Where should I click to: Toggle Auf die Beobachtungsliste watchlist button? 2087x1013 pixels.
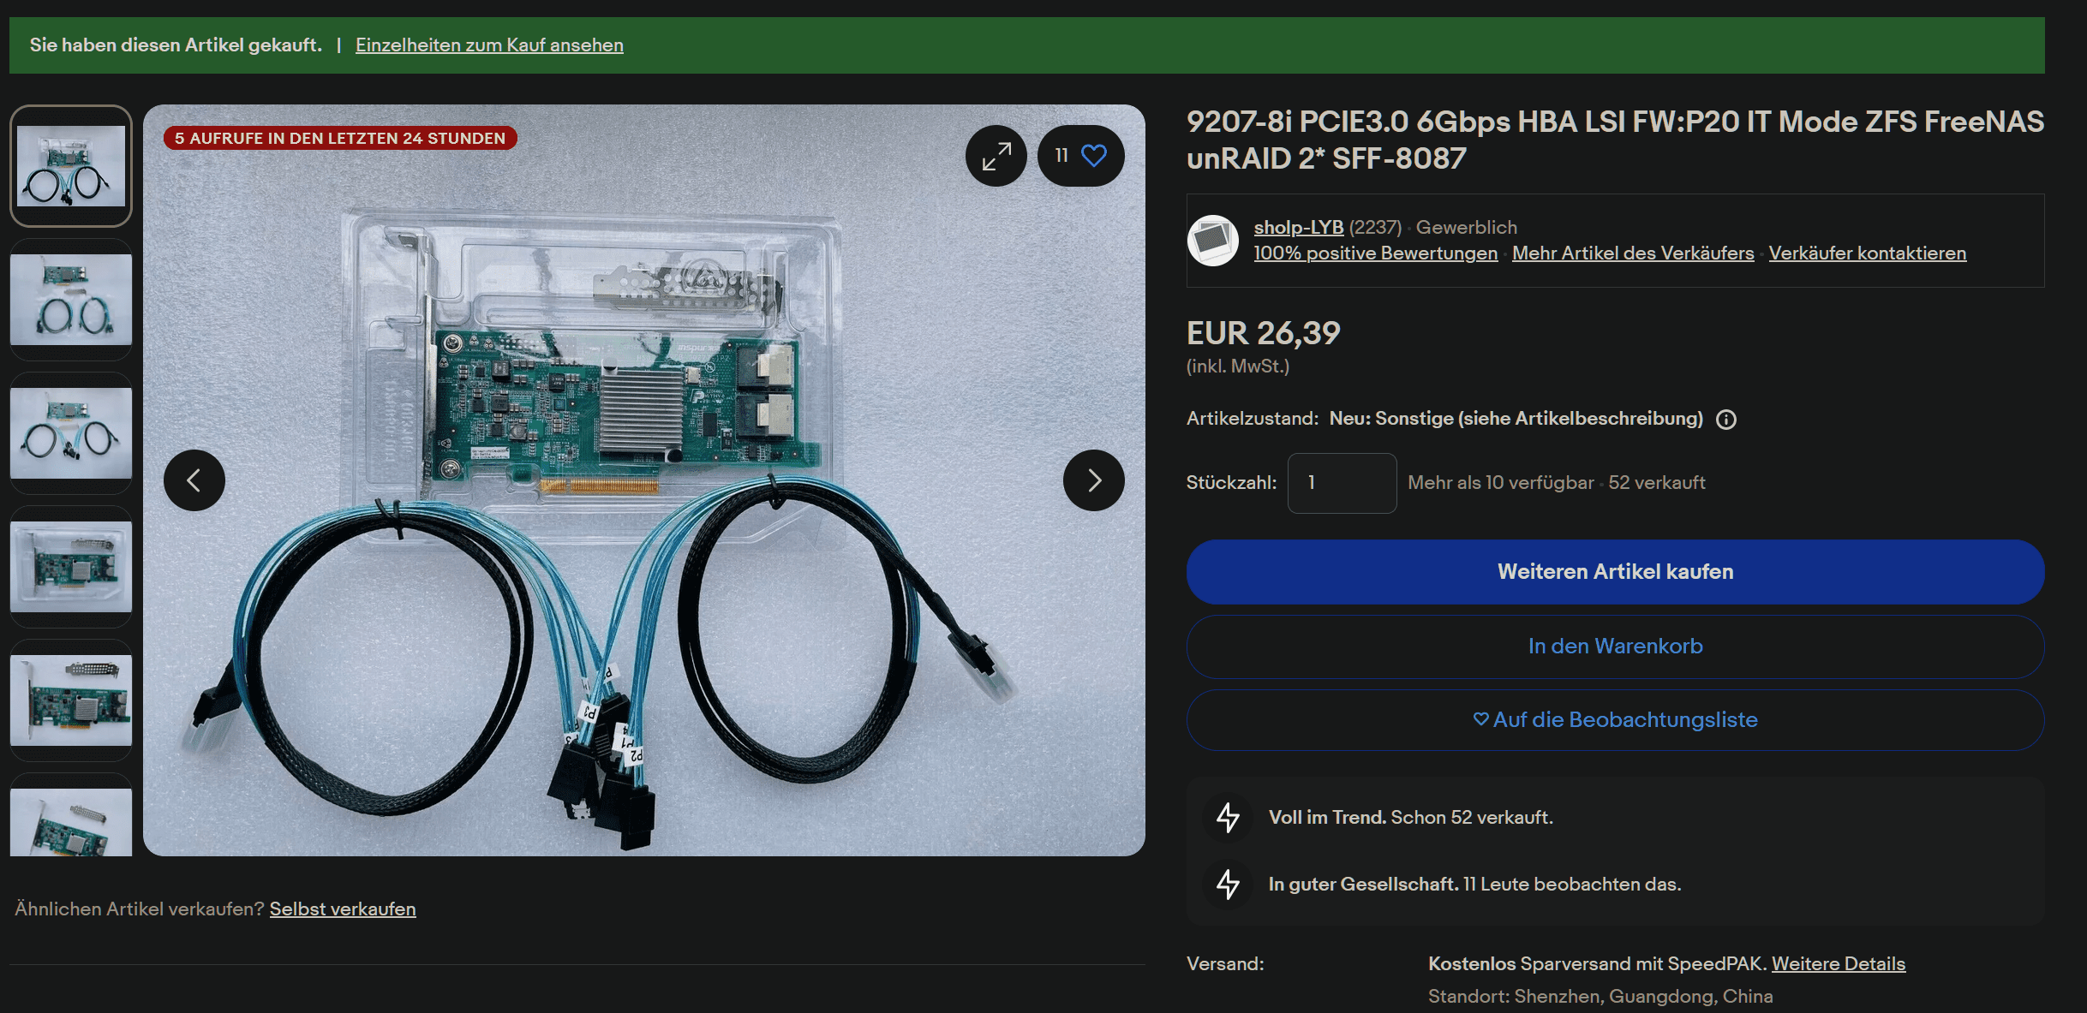pos(1615,720)
